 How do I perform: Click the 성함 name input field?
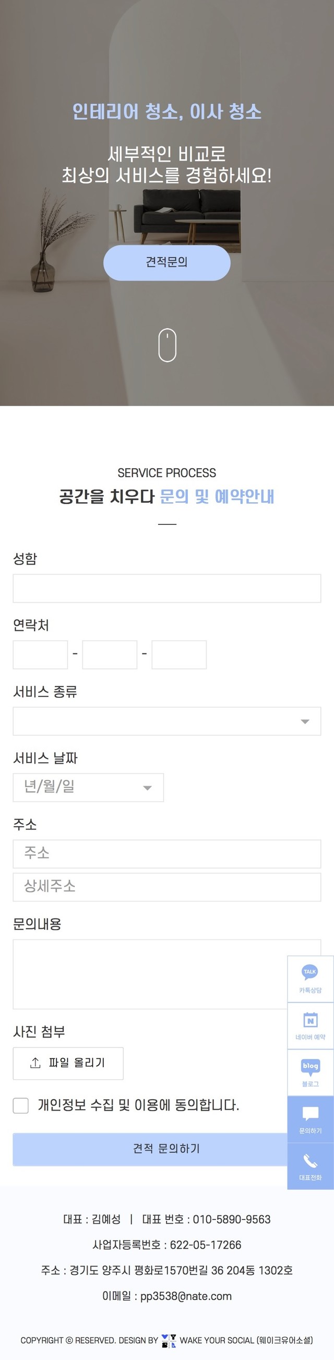(166, 588)
